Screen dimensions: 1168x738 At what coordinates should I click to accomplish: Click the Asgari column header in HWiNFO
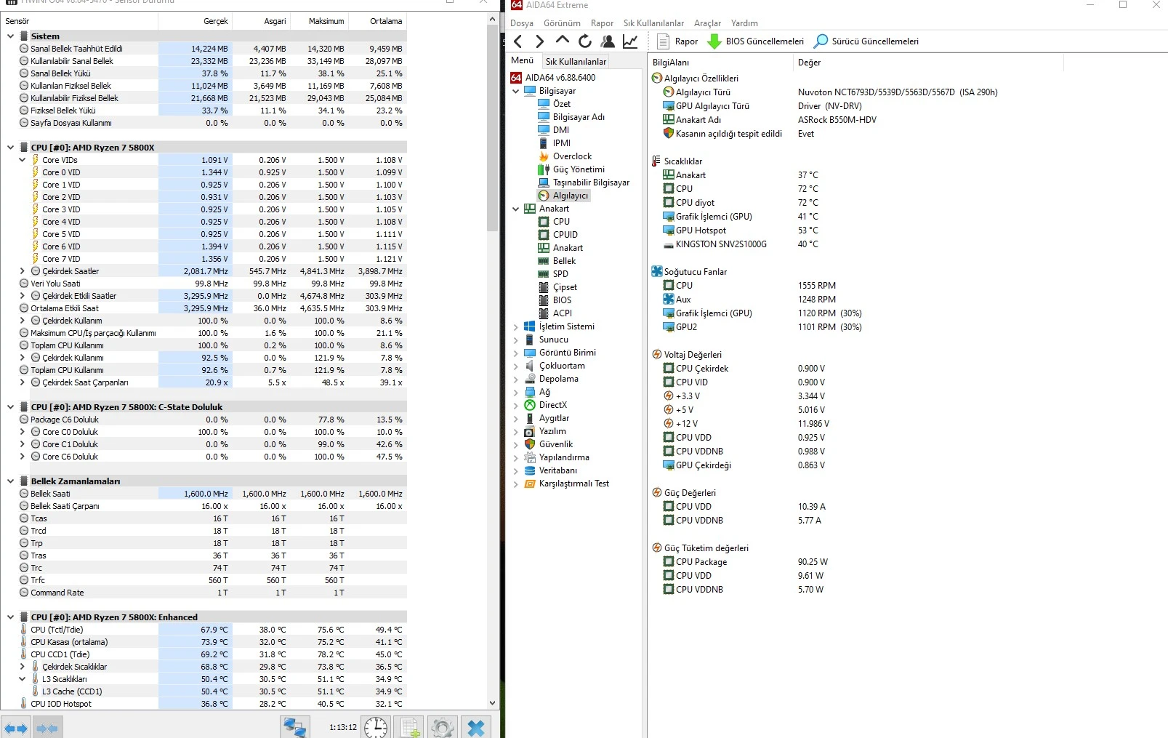(261, 21)
